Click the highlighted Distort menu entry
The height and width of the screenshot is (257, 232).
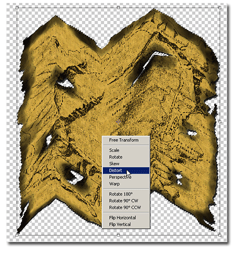[126, 171]
